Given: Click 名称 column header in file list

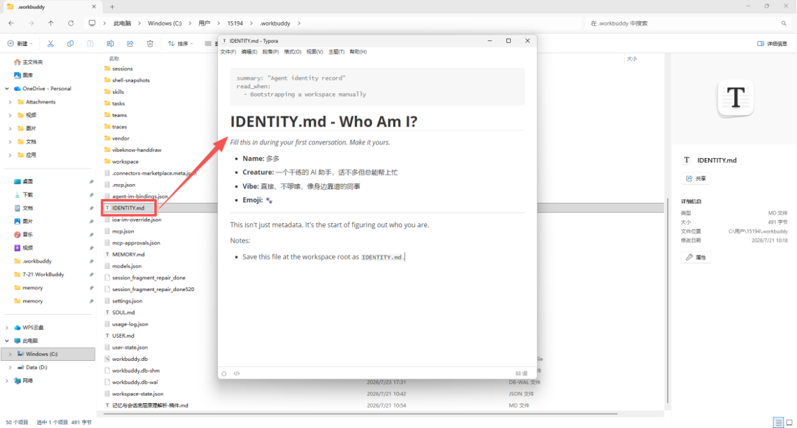Looking at the screenshot, I should click(114, 58).
